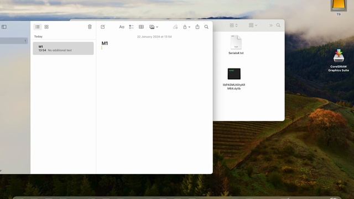
Task: Search notes with magnifier icon
Action: [x=206, y=27]
